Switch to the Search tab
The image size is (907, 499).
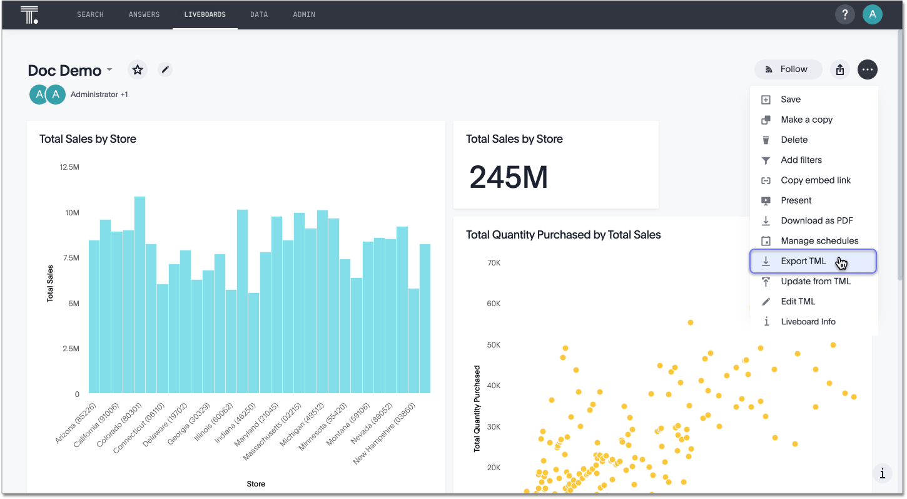(x=90, y=14)
